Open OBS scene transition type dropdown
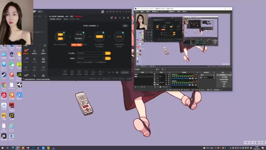Screen dimensions: 266x150 tap(206, 75)
